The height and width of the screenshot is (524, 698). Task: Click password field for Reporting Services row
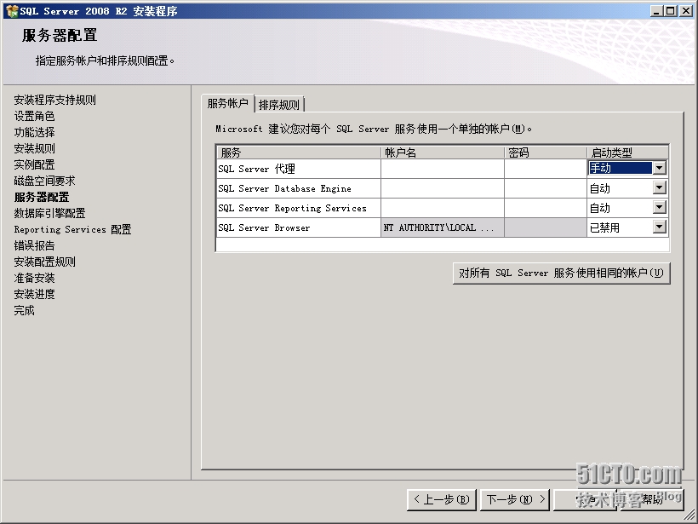coord(546,208)
